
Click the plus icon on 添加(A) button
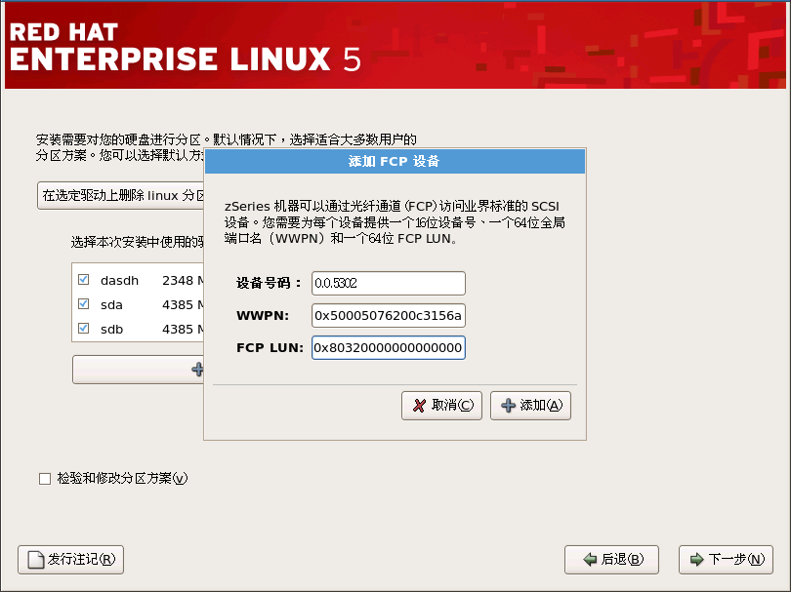pyautogui.click(x=508, y=406)
